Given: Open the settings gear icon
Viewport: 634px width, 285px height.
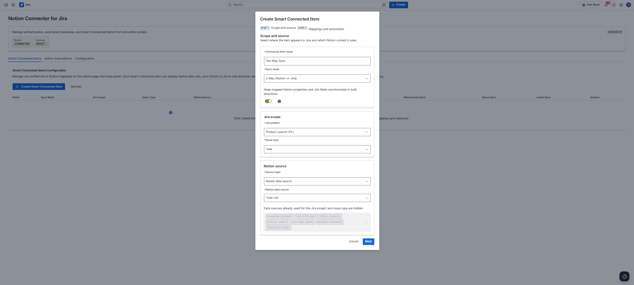Looking at the screenshot, I should (x=621, y=5).
